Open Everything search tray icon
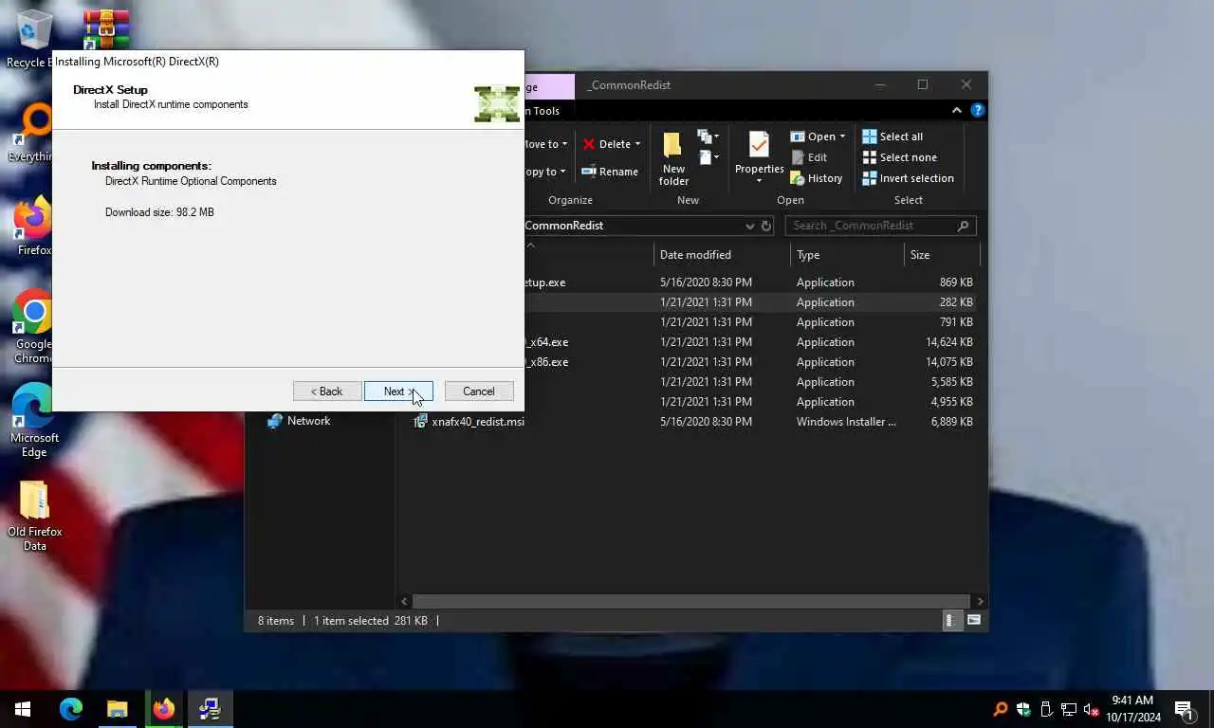 [x=1001, y=709]
